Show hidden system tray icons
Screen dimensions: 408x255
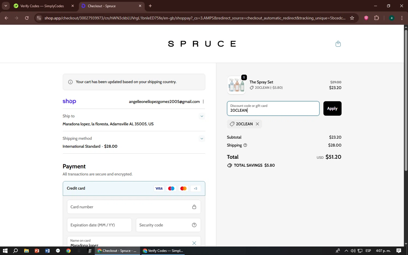pyautogui.click(x=346, y=251)
